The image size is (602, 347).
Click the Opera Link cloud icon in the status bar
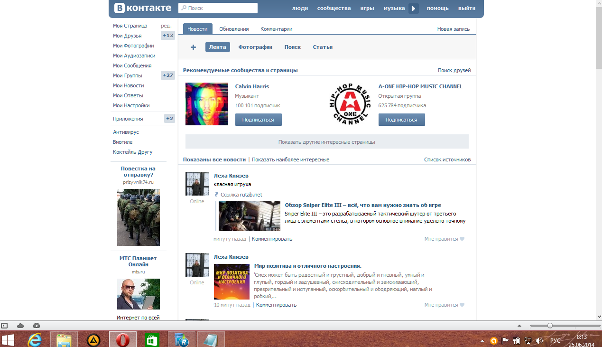[20, 326]
